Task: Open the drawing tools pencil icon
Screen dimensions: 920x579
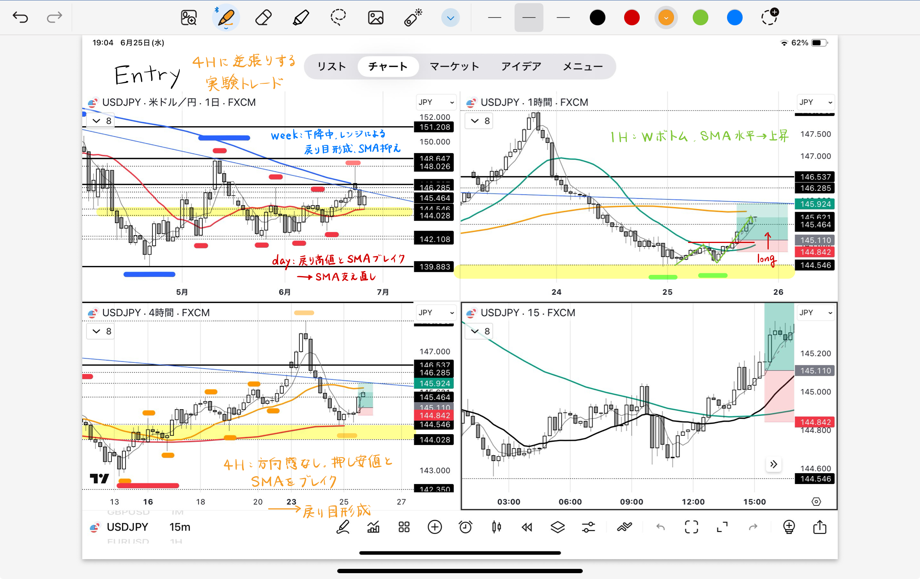Action: (343, 527)
